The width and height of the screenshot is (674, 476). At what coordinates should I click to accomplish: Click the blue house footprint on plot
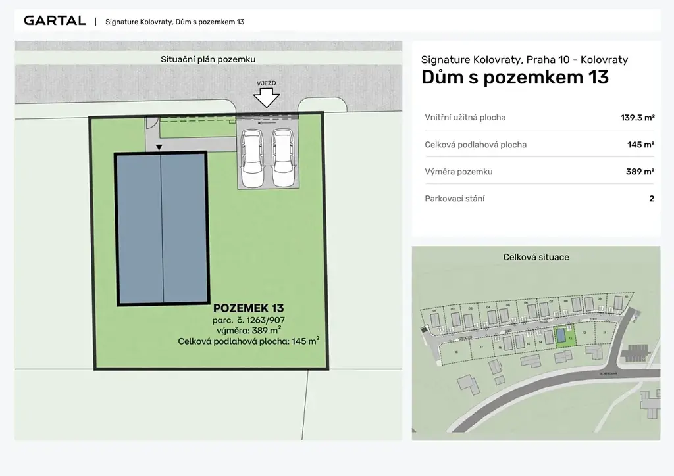tap(161, 229)
